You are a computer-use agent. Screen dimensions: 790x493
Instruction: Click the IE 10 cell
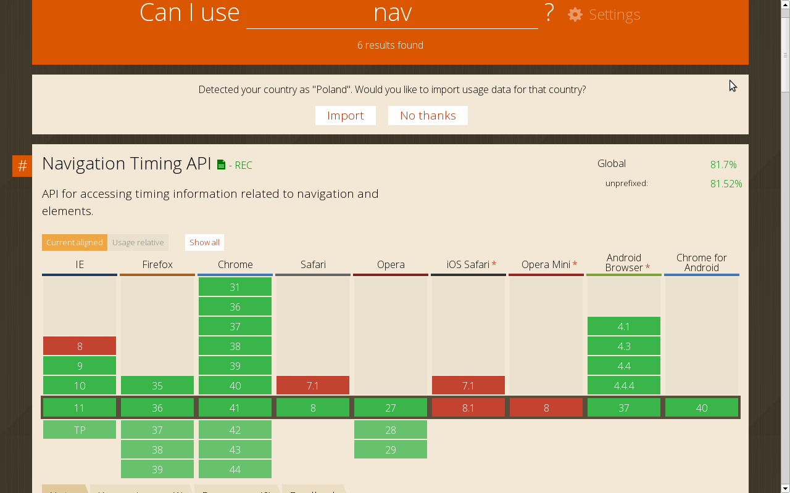click(80, 385)
